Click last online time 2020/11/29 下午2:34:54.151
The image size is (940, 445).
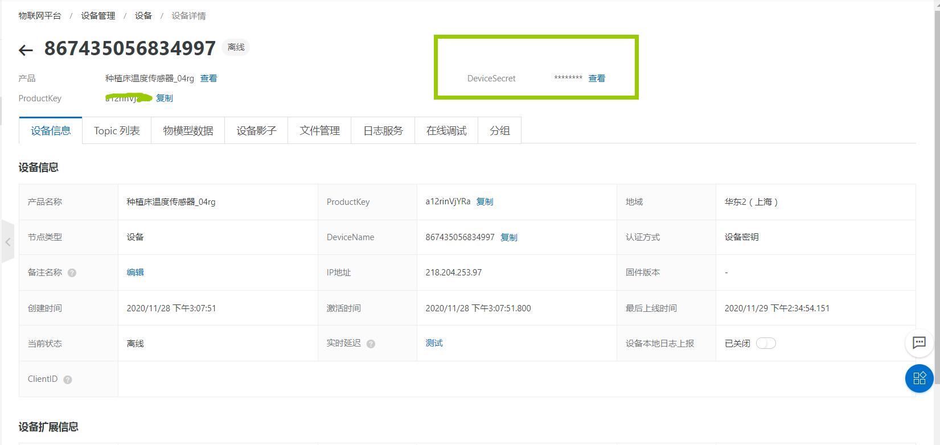pos(777,308)
